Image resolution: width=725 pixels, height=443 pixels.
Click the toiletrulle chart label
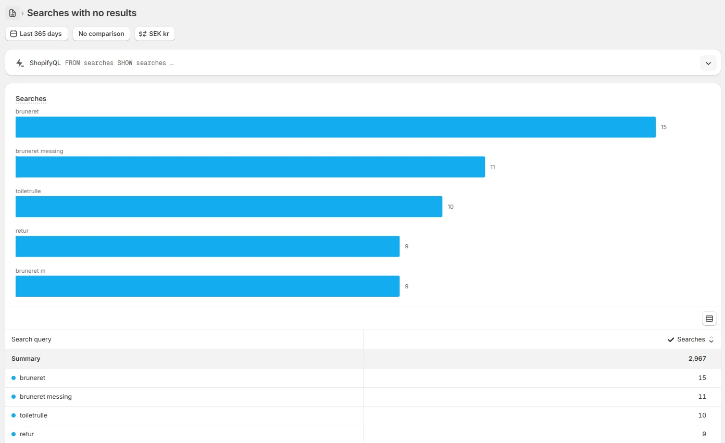28,191
